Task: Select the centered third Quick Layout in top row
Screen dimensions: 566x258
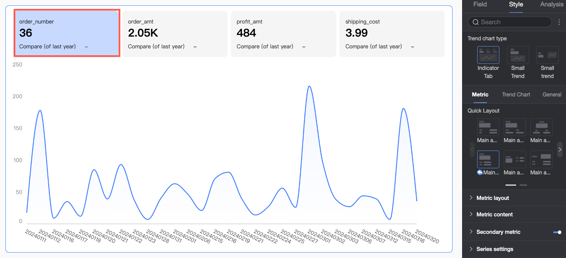Action: click(541, 127)
